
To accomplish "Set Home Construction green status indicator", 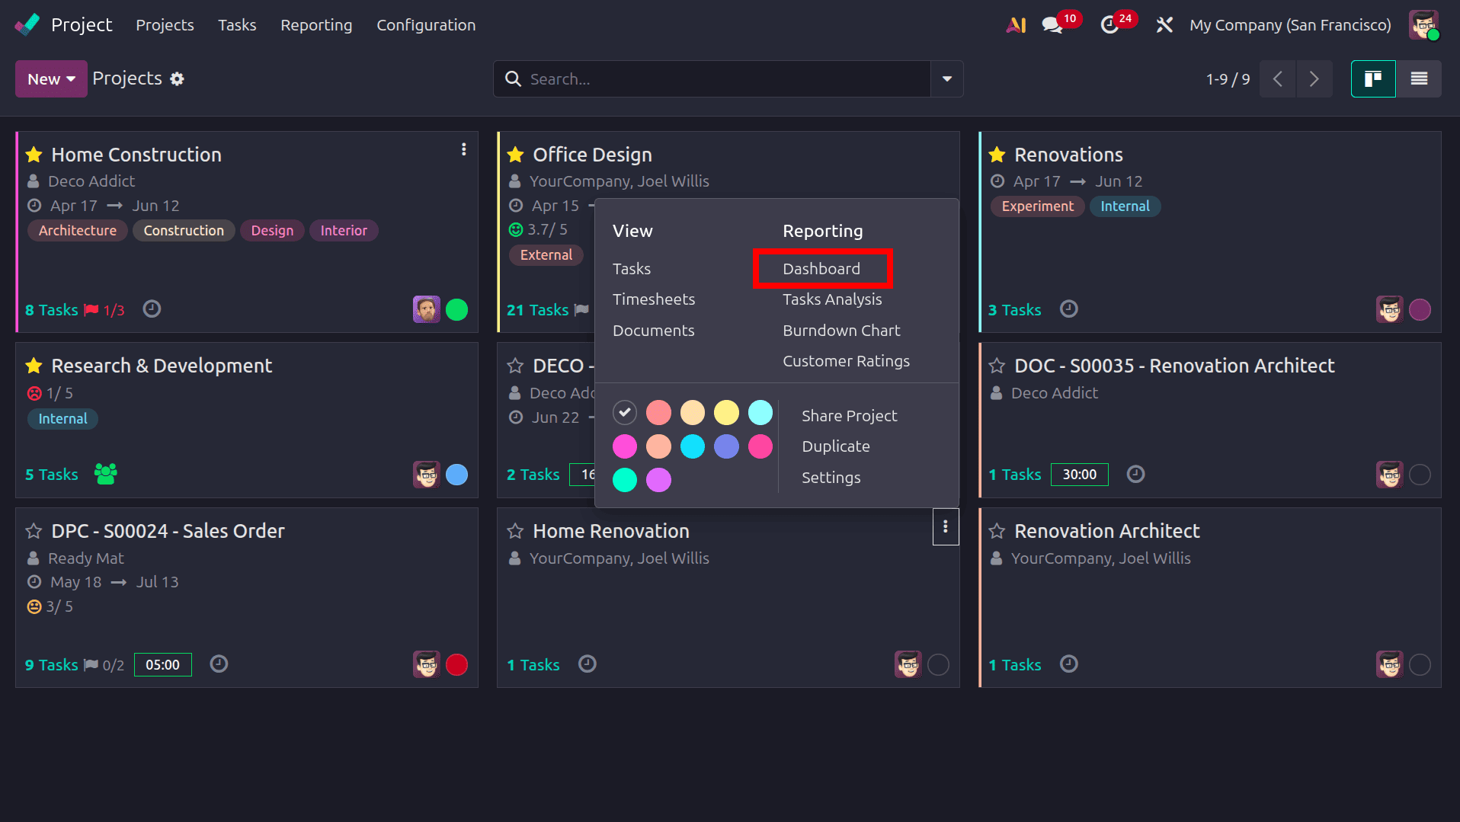I will [x=456, y=309].
